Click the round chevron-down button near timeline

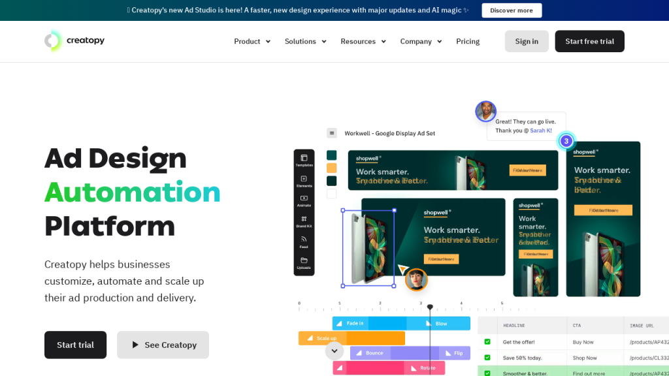334,351
